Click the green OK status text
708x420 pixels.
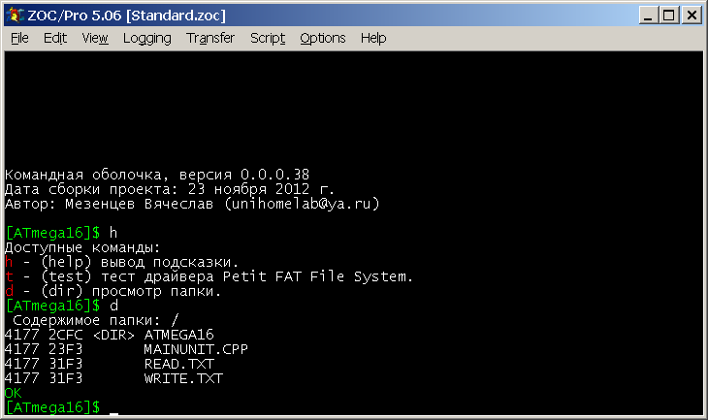click(x=13, y=393)
